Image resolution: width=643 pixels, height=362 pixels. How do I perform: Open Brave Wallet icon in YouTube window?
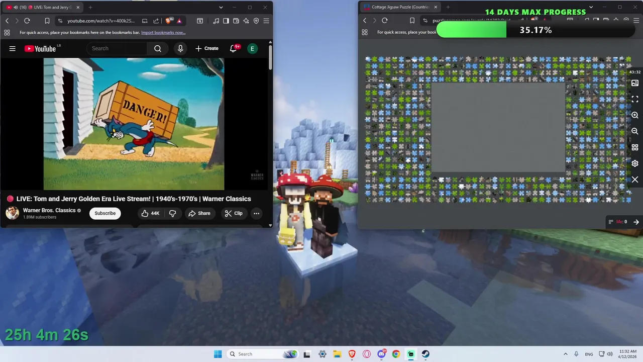pos(236,21)
